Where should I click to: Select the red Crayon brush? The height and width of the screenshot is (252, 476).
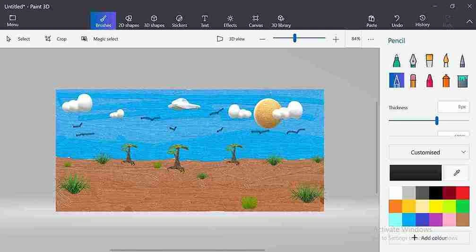pos(429,81)
